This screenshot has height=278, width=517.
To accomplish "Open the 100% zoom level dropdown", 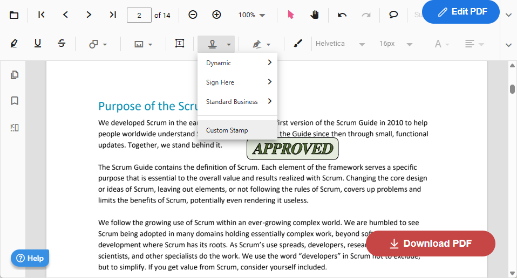I will coord(251,15).
